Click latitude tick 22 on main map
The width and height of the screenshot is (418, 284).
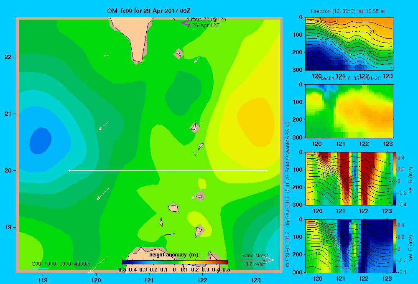[x=8, y=57]
